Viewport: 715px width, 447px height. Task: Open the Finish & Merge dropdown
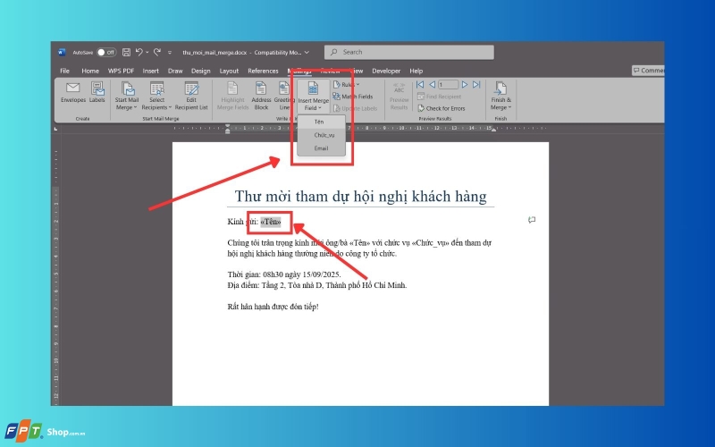click(x=500, y=97)
